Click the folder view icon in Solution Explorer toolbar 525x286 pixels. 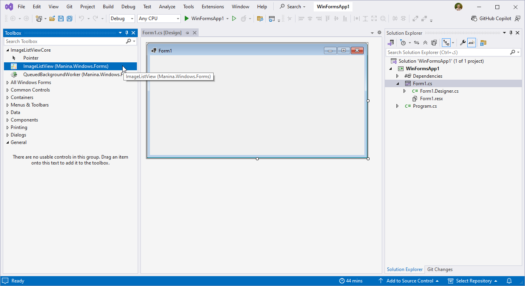pos(483,43)
